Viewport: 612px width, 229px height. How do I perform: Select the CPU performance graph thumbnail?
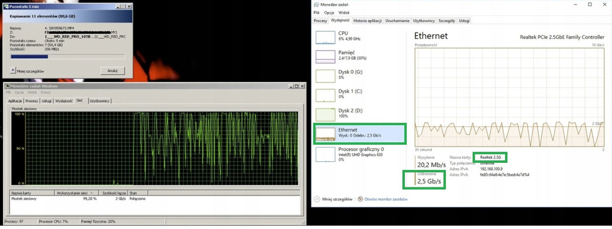click(325, 36)
